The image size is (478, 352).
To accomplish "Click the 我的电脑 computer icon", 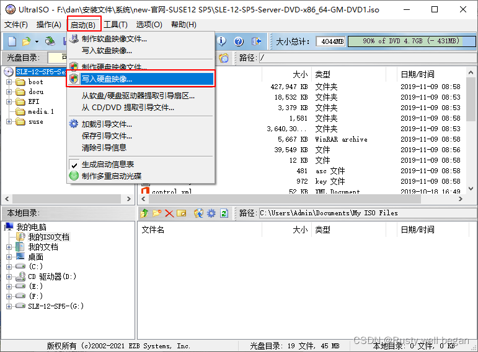I will [9, 226].
